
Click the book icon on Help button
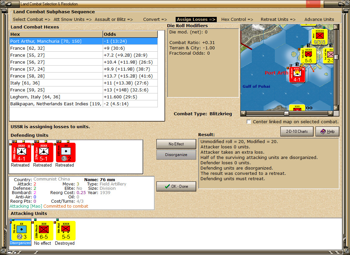point(323,131)
